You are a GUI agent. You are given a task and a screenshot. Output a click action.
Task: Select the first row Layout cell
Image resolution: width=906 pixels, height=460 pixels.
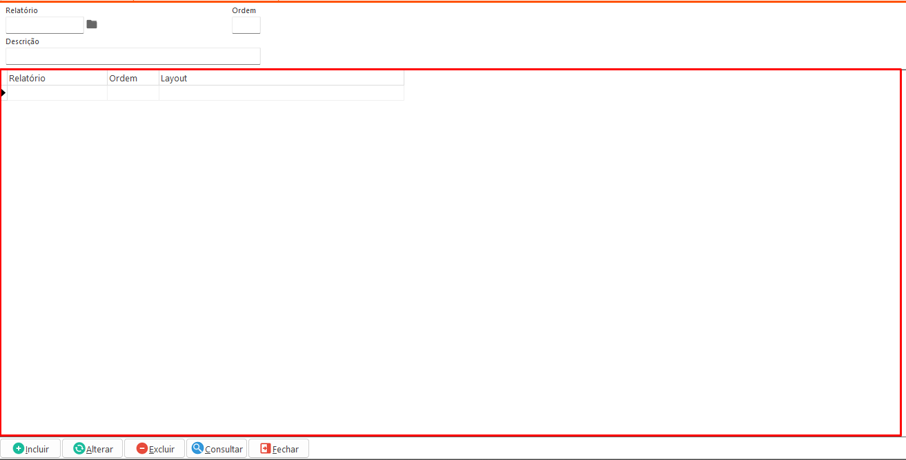pos(281,93)
